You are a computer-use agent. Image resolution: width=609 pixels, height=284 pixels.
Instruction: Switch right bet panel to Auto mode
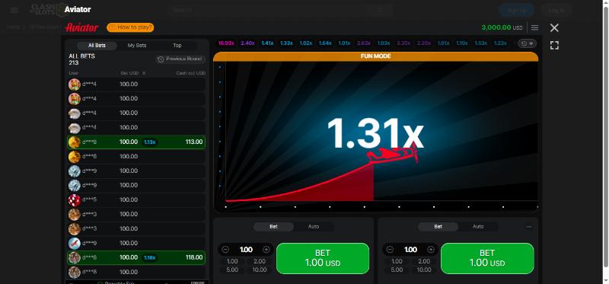coord(478,226)
